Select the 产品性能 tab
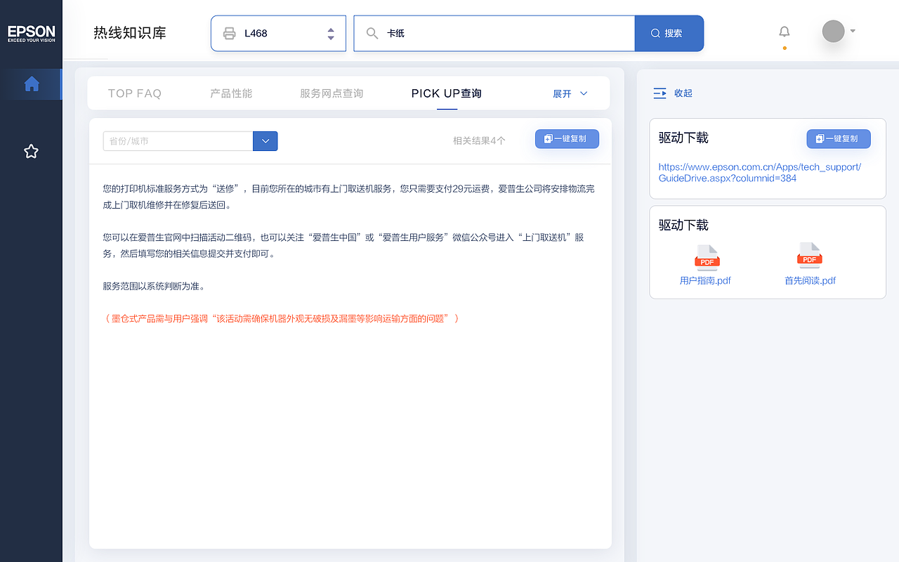 click(231, 93)
